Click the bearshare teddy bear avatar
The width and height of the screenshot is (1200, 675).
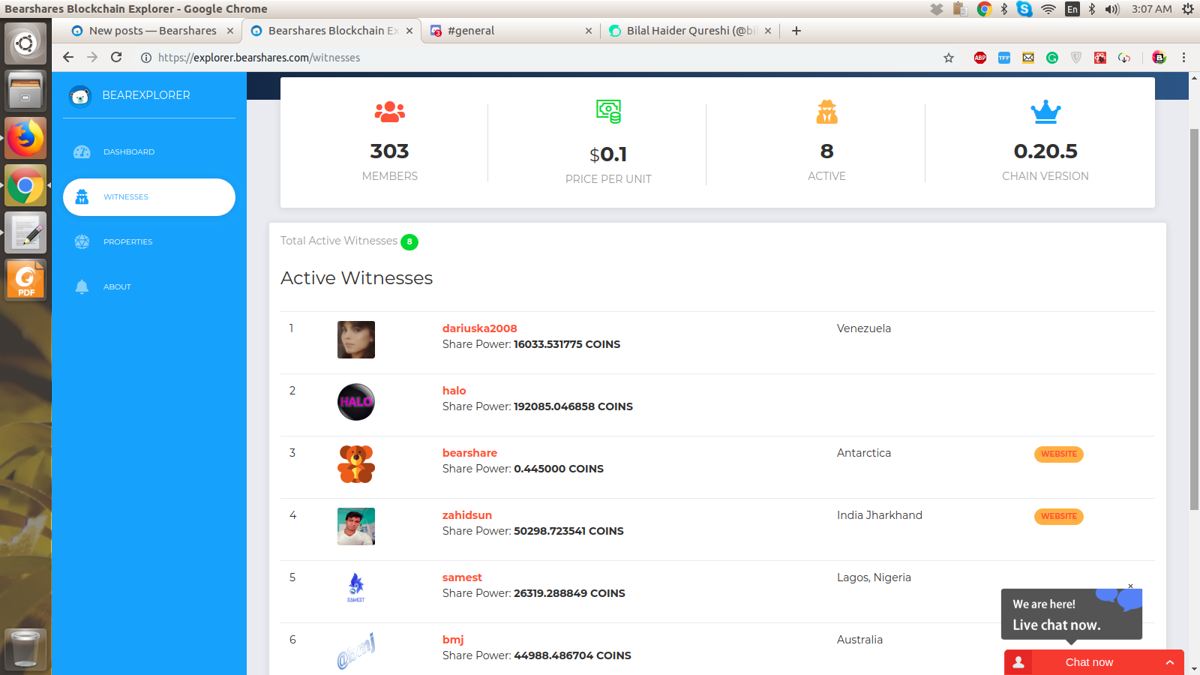coord(356,464)
